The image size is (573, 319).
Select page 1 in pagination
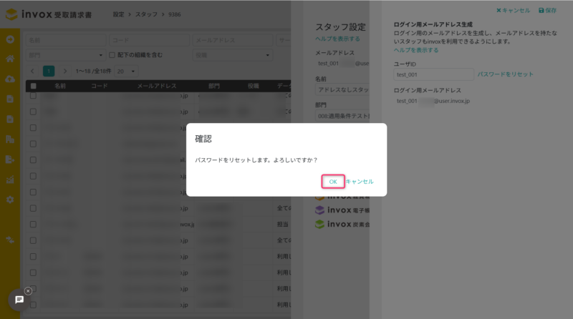pos(49,72)
